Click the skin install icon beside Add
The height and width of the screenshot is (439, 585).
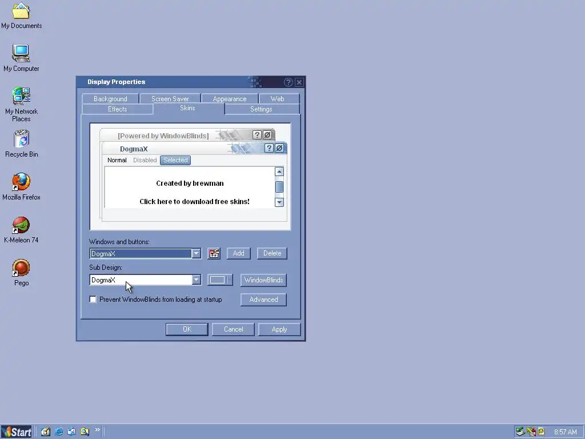coord(214,253)
